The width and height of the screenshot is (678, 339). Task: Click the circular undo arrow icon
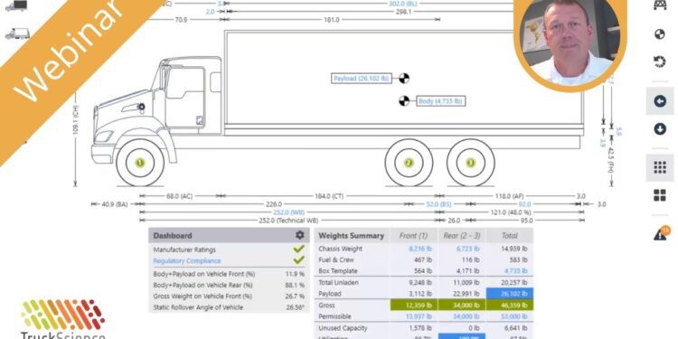click(x=659, y=61)
